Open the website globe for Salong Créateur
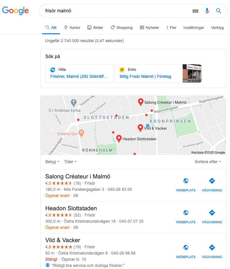230x269 pixels. pos(186,181)
